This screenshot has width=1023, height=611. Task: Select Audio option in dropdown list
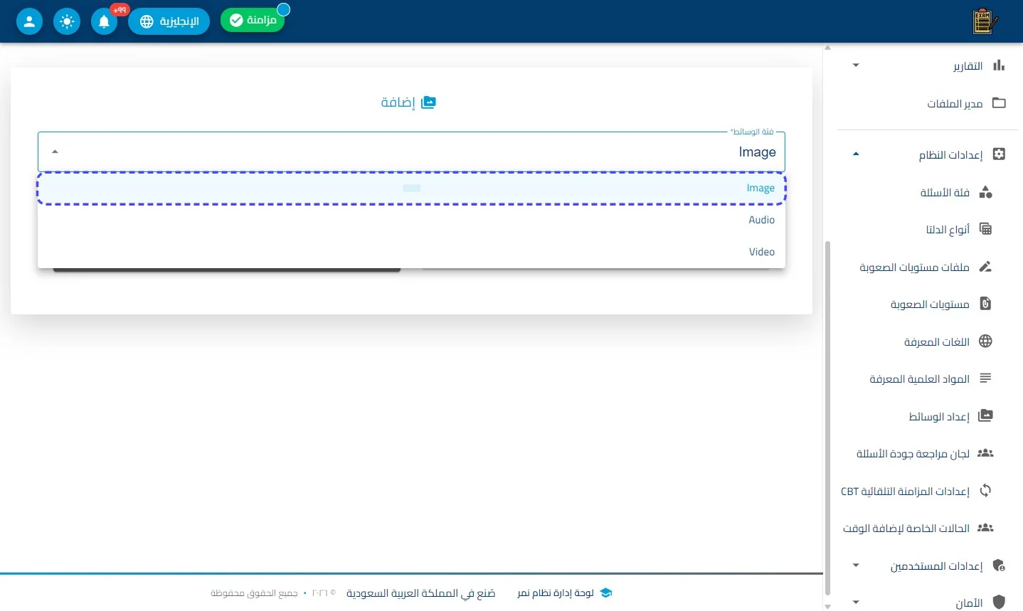(x=411, y=220)
